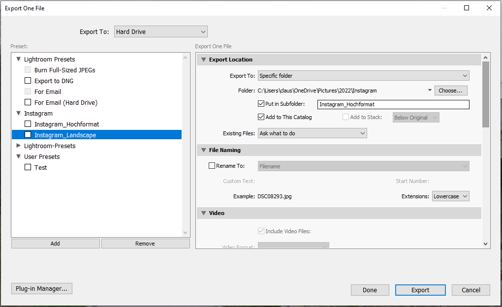Open the Plug-in Manager
Image resolution: width=502 pixels, height=307 pixels.
point(41,288)
